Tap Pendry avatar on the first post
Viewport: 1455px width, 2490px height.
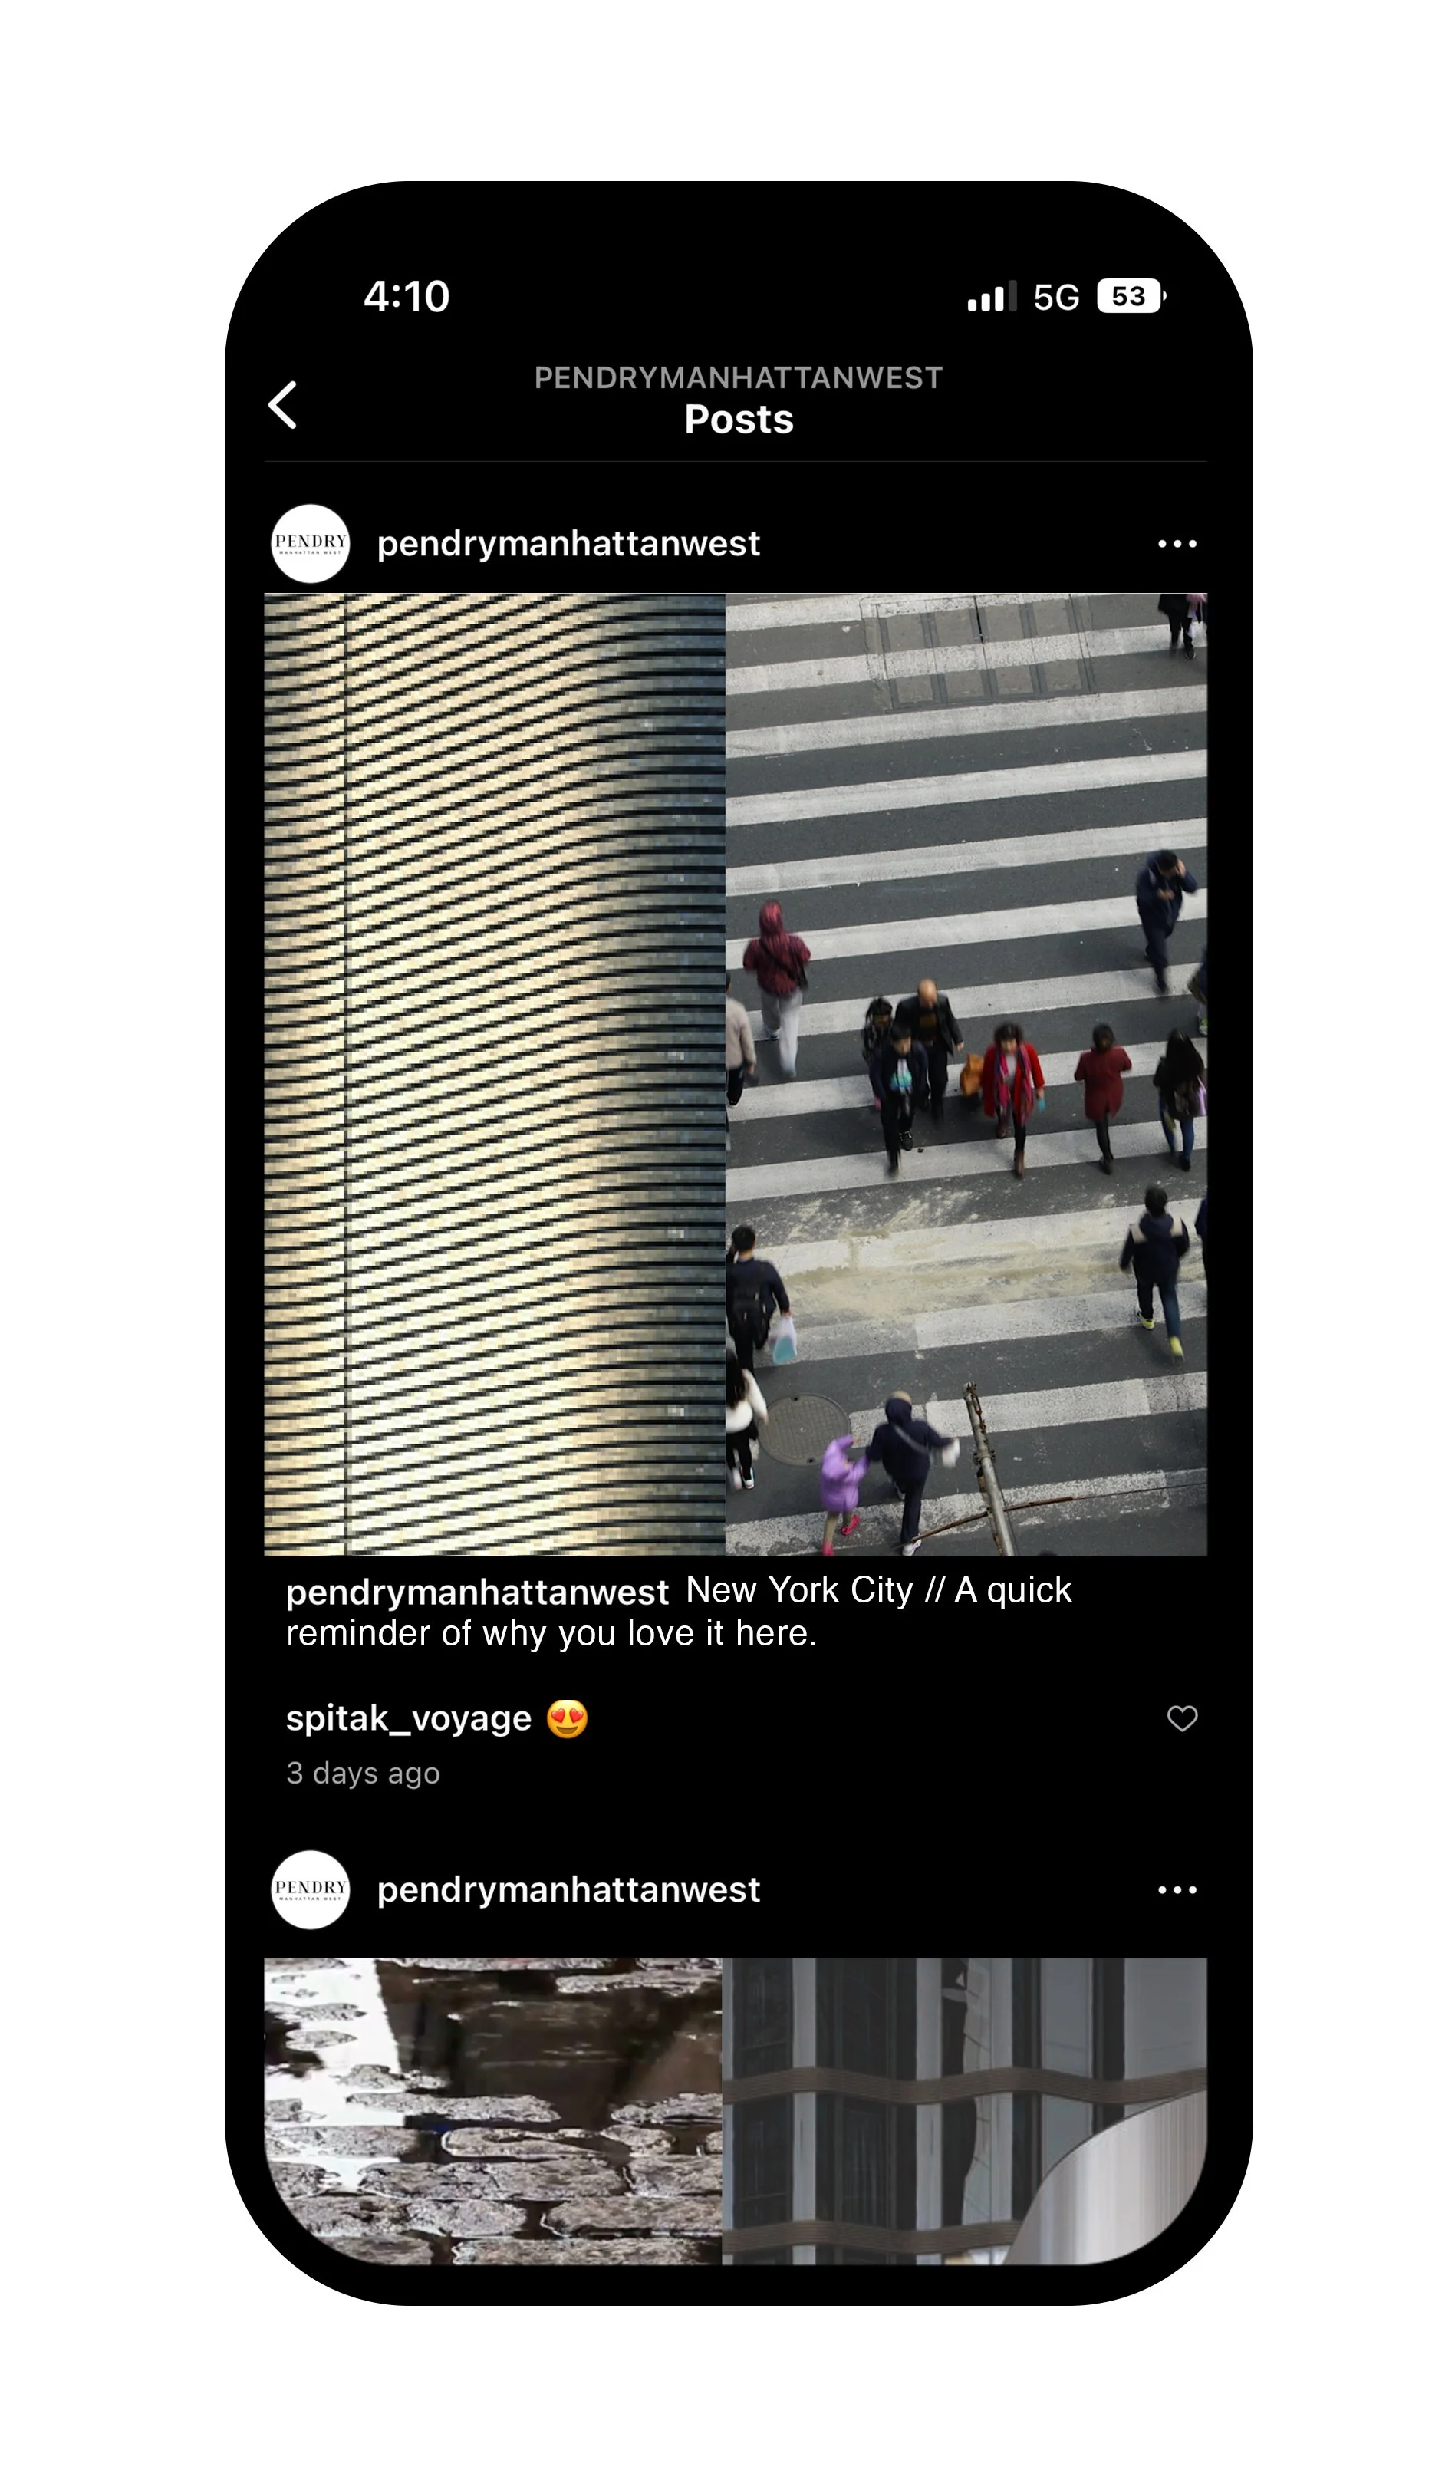point(310,543)
